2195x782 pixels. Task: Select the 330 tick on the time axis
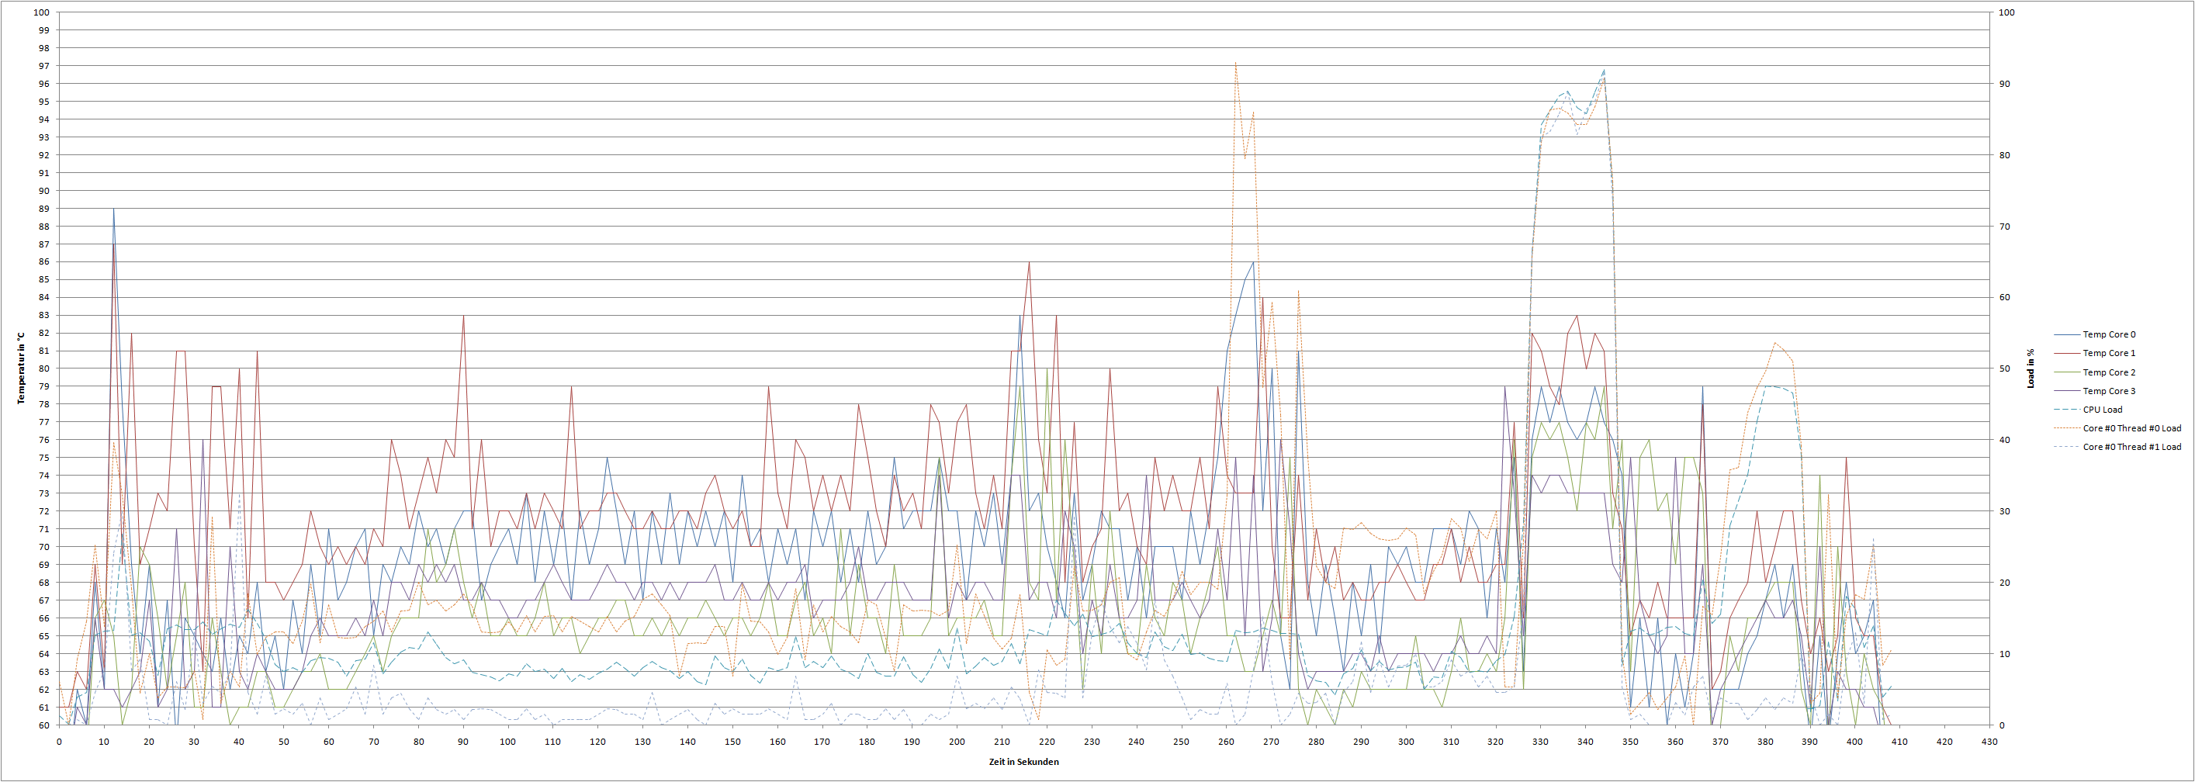coord(1541,742)
